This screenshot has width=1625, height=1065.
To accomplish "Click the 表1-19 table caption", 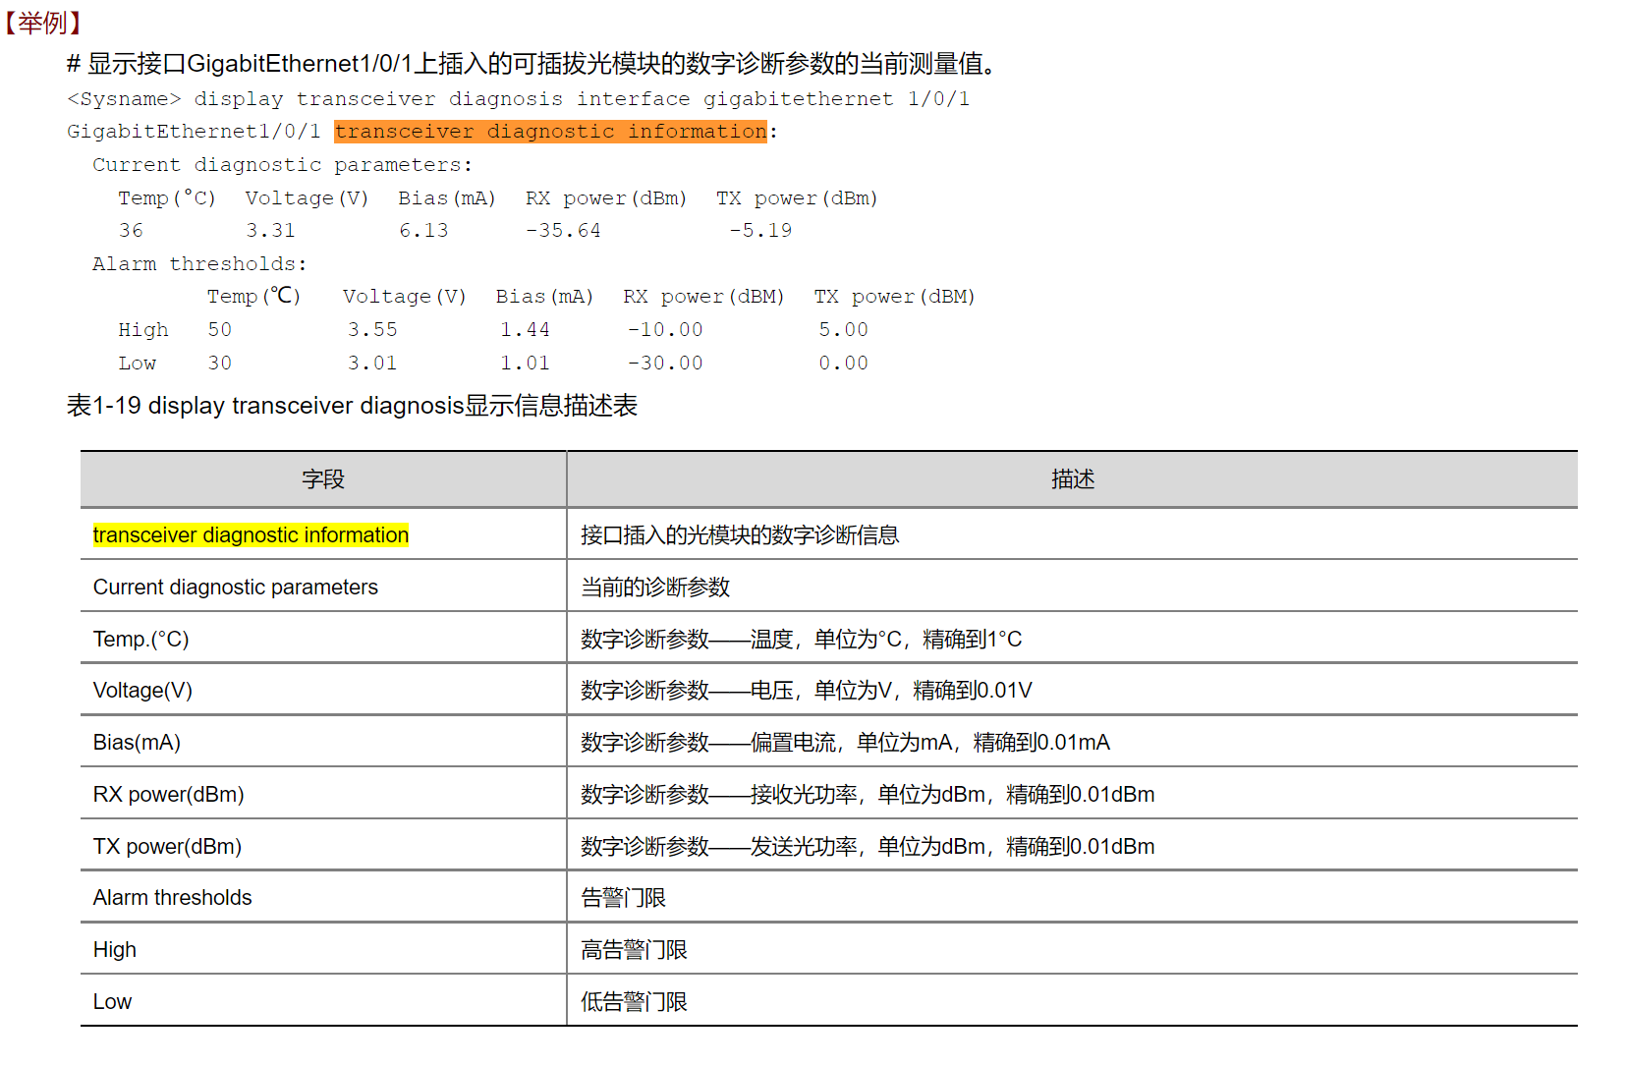I will (x=352, y=406).
